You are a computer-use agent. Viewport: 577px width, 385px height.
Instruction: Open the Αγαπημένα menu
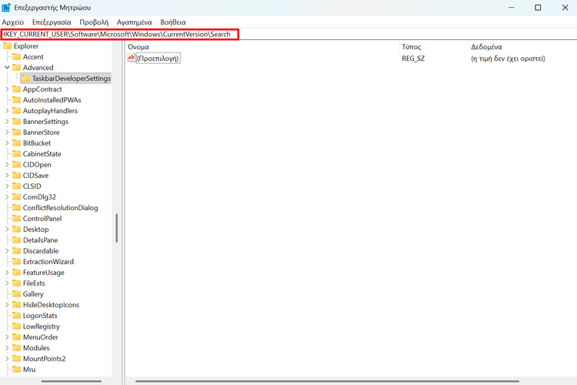[134, 22]
